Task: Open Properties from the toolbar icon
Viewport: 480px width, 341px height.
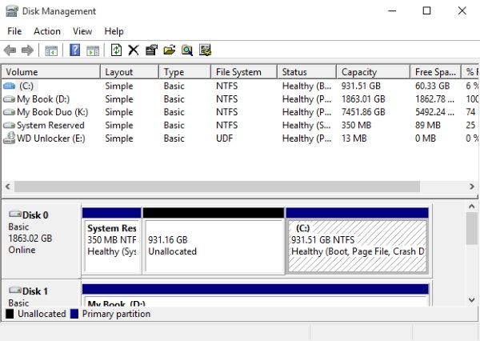Action: [x=151, y=50]
